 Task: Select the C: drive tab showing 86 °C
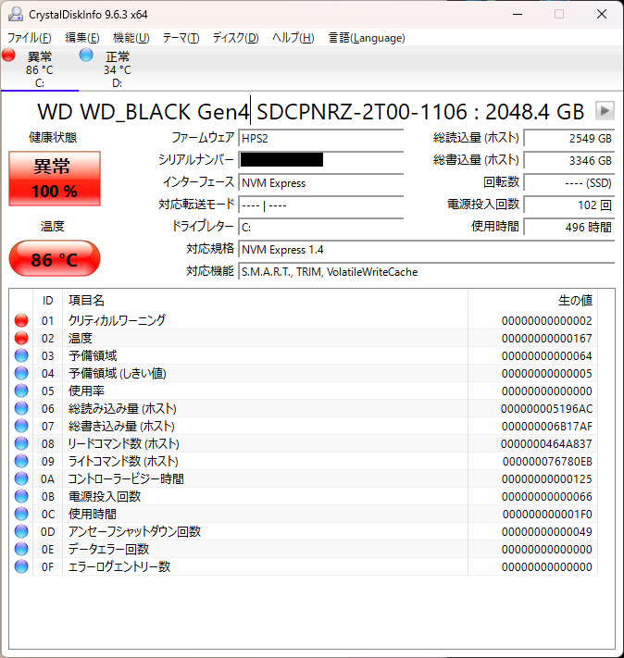click(40, 69)
